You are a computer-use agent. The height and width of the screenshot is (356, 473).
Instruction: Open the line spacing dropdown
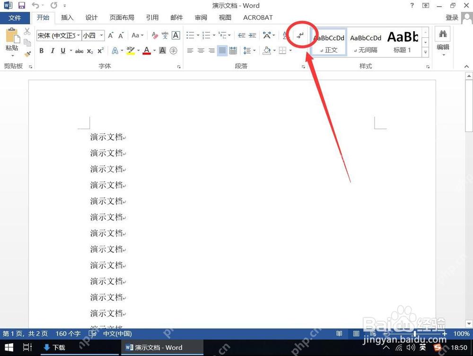[254, 51]
